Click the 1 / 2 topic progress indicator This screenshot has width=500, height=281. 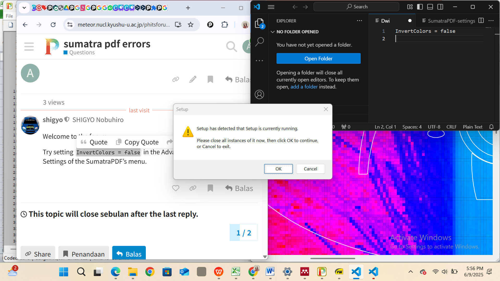pos(243,232)
